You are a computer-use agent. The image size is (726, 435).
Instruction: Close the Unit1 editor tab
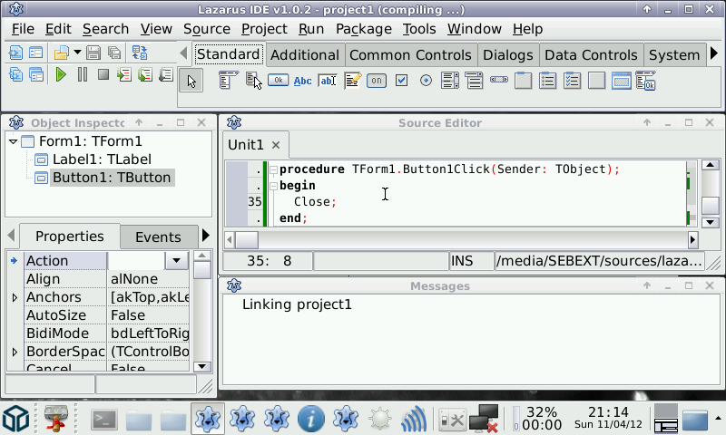(x=276, y=145)
